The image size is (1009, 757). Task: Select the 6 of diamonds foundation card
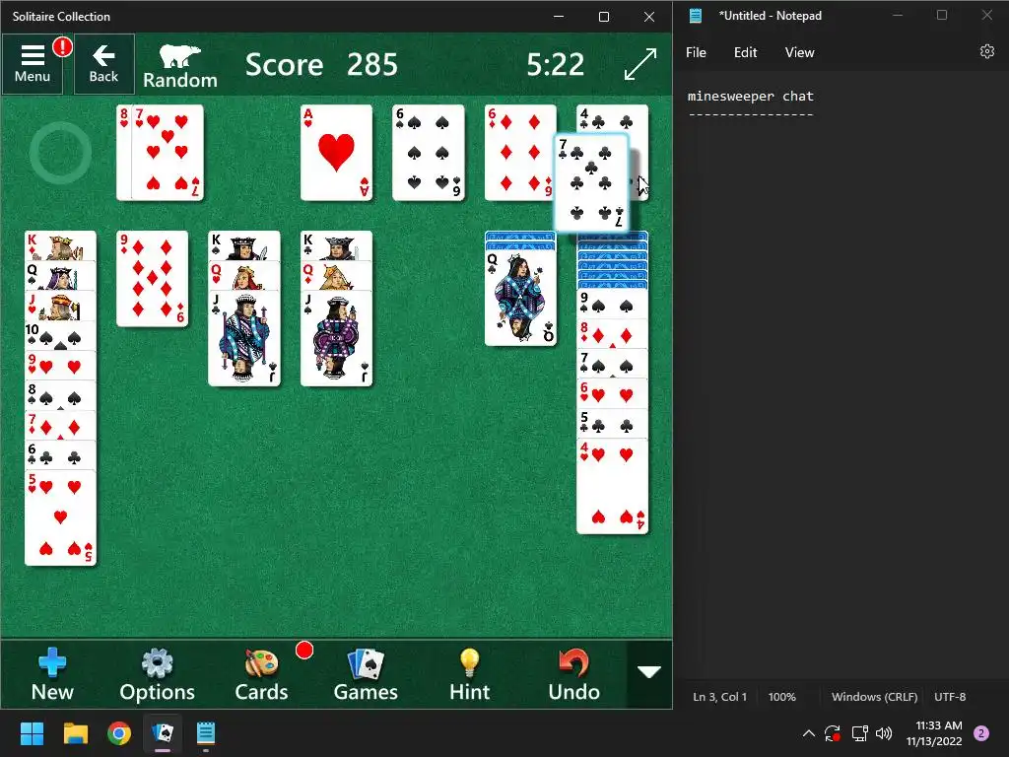(520, 153)
